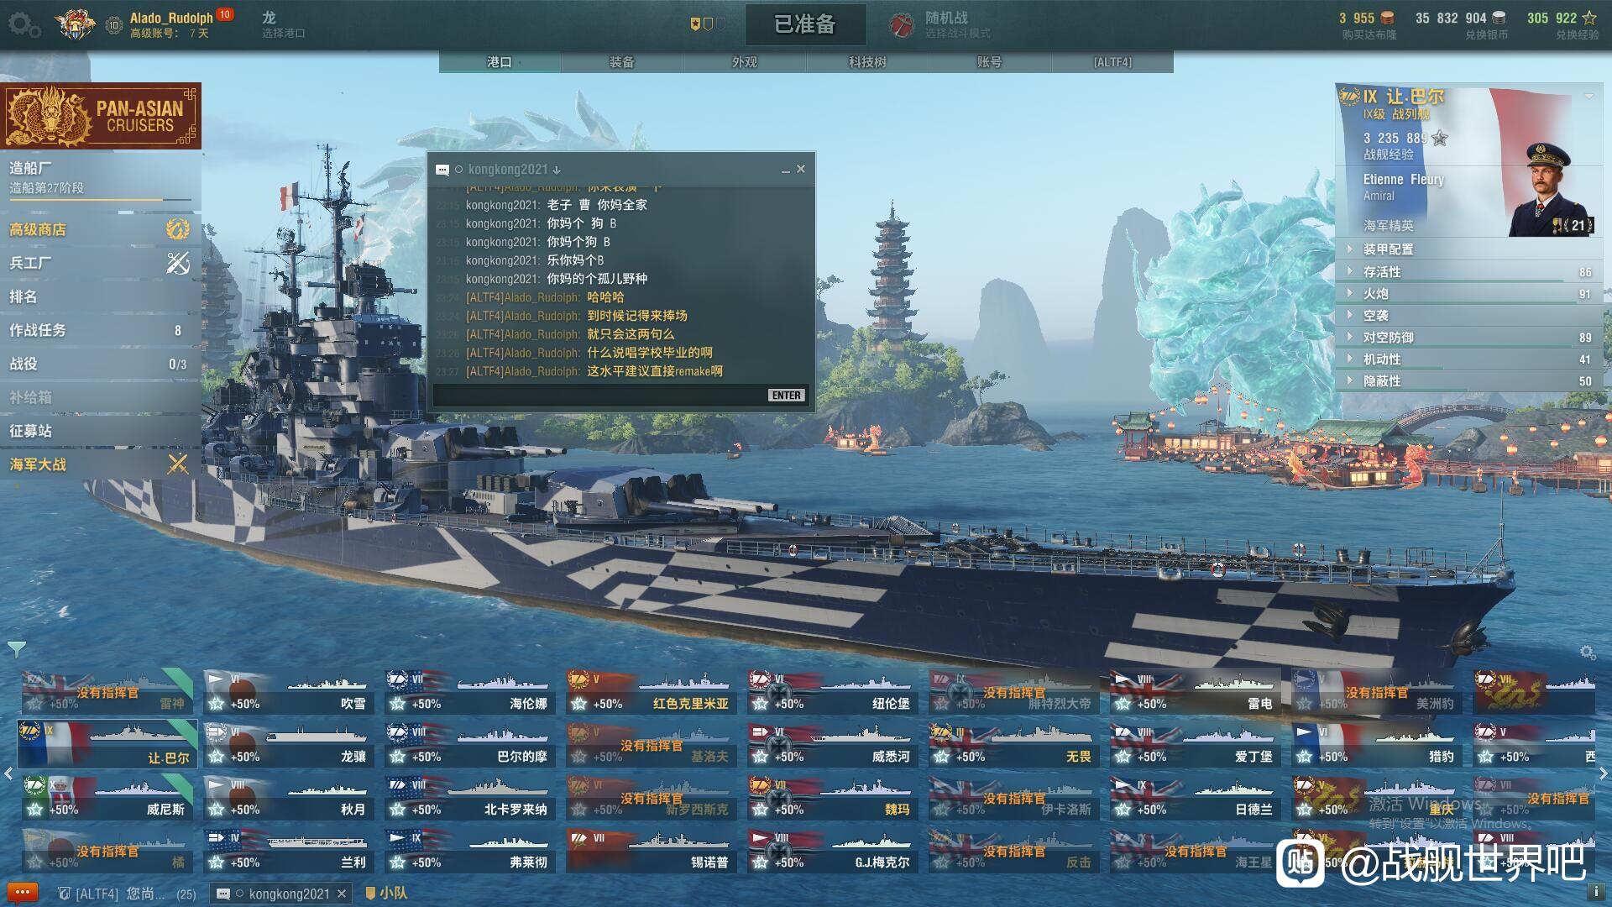The width and height of the screenshot is (1612, 907).
Task: Switch to the 科技树 tab
Action: tap(867, 62)
